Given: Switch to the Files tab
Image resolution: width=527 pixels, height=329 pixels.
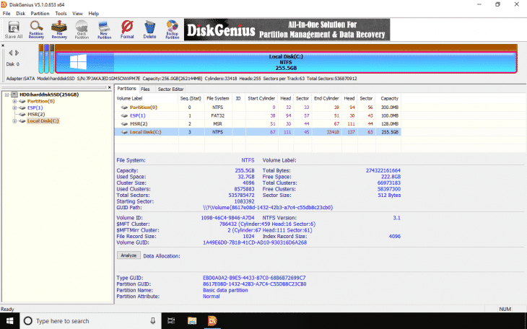Looking at the screenshot, I should click(x=146, y=88).
